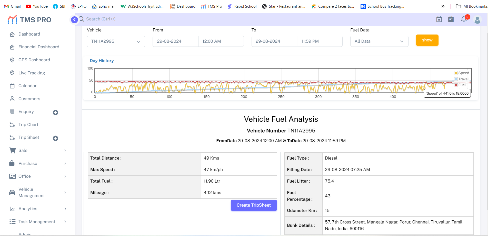Open the starred calendar icon in header
The width and height of the screenshot is (488, 236).
click(439, 19)
